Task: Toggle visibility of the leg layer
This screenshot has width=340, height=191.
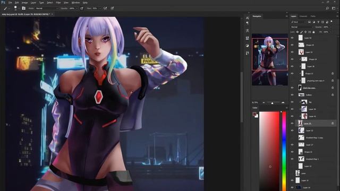Action: pyautogui.click(x=292, y=102)
